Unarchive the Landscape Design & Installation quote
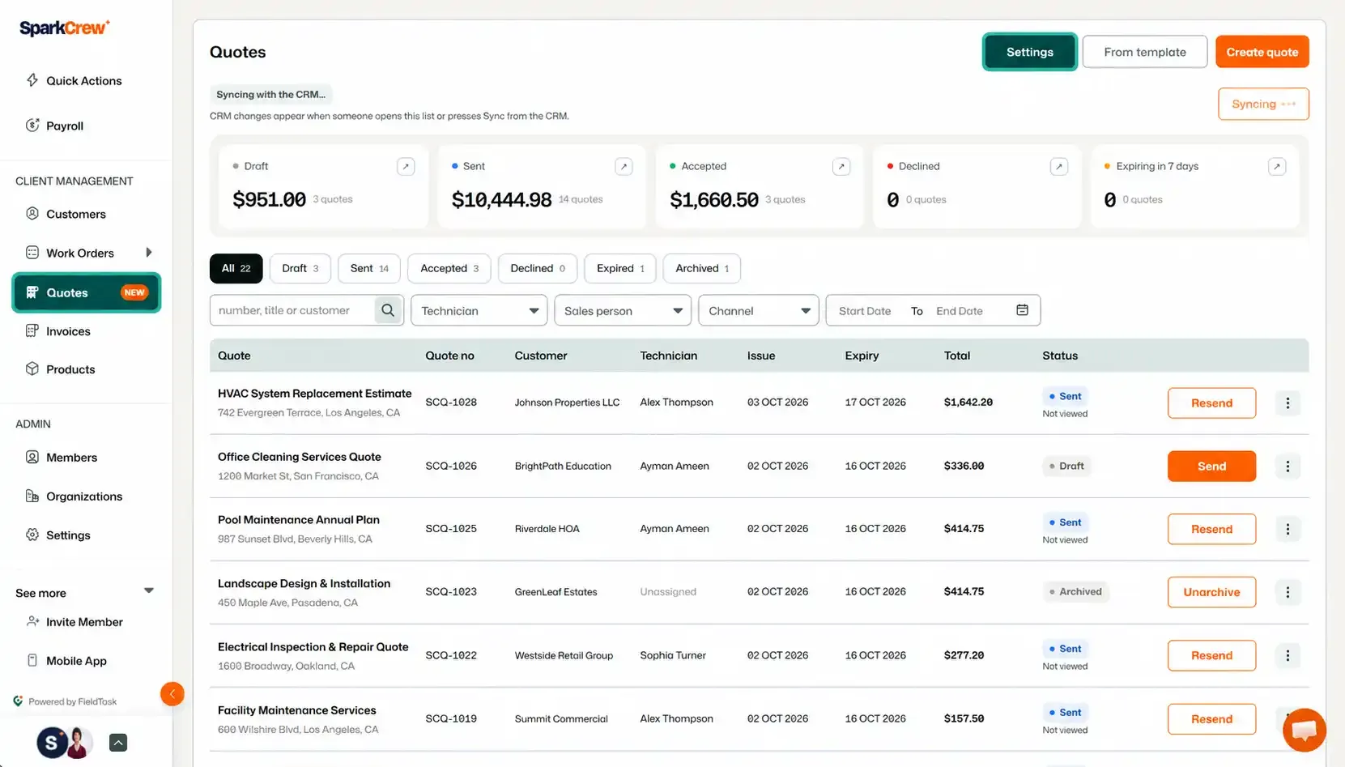The height and width of the screenshot is (767, 1345). point(1211,592)
